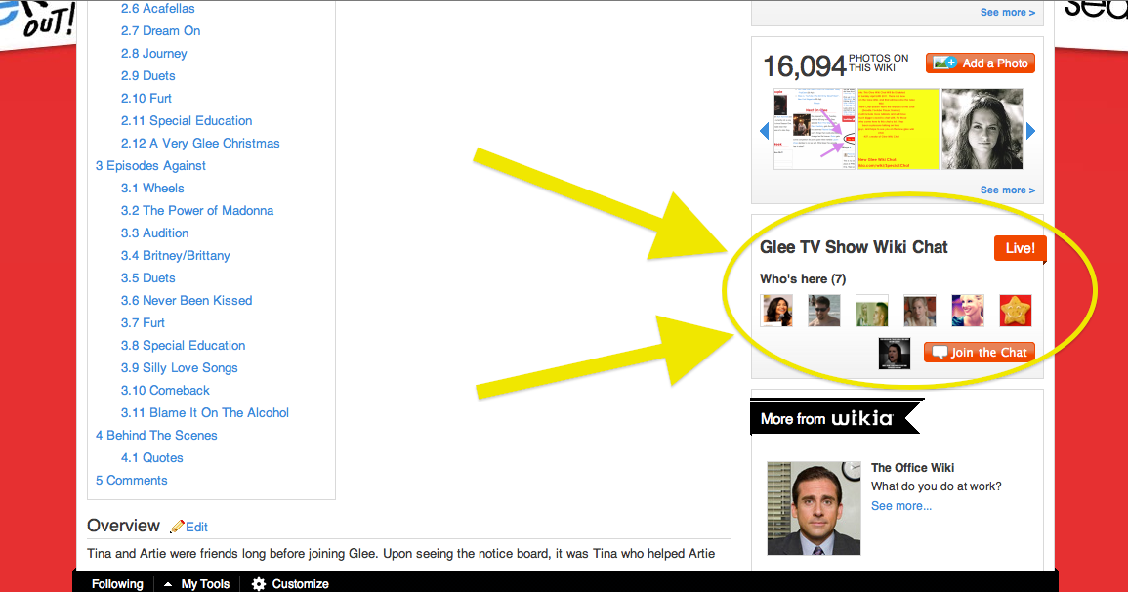Open first chat avatar, dark-haired woman
The height and width of the screenshot is (592, 1128).
point(777,311)
